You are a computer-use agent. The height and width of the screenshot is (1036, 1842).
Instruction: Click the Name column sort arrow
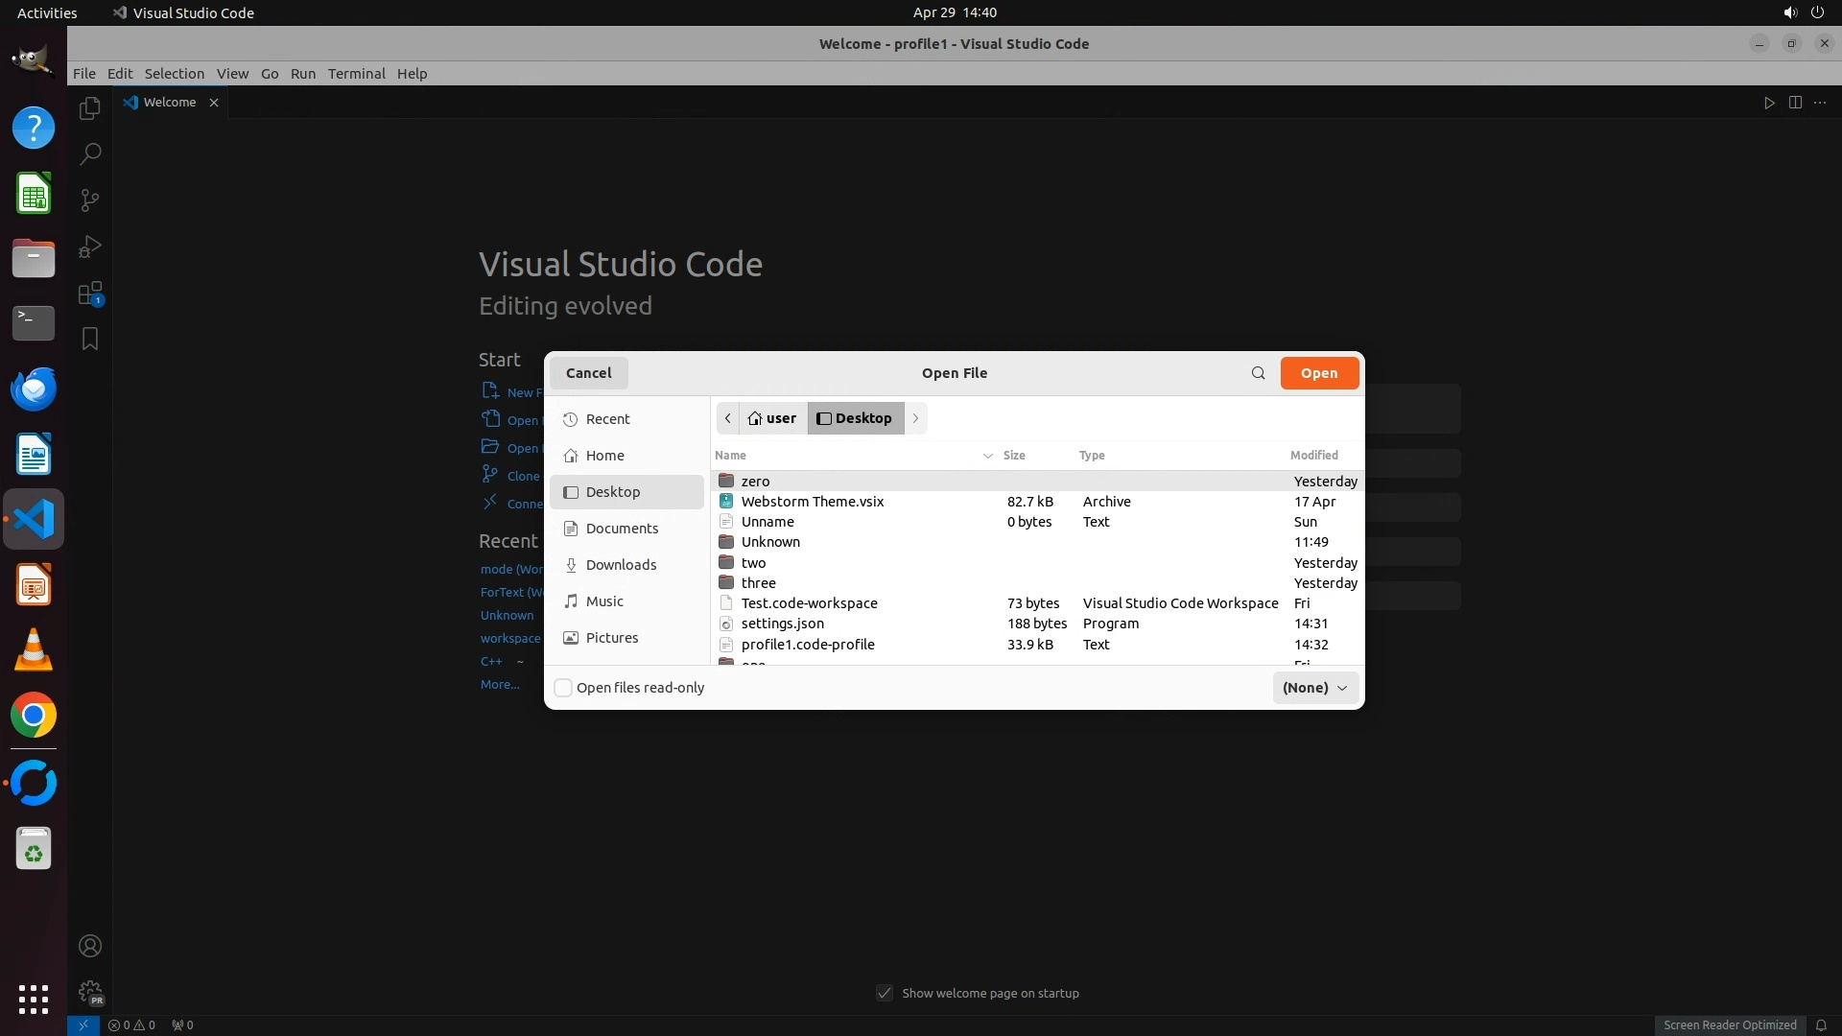point(987,456)
